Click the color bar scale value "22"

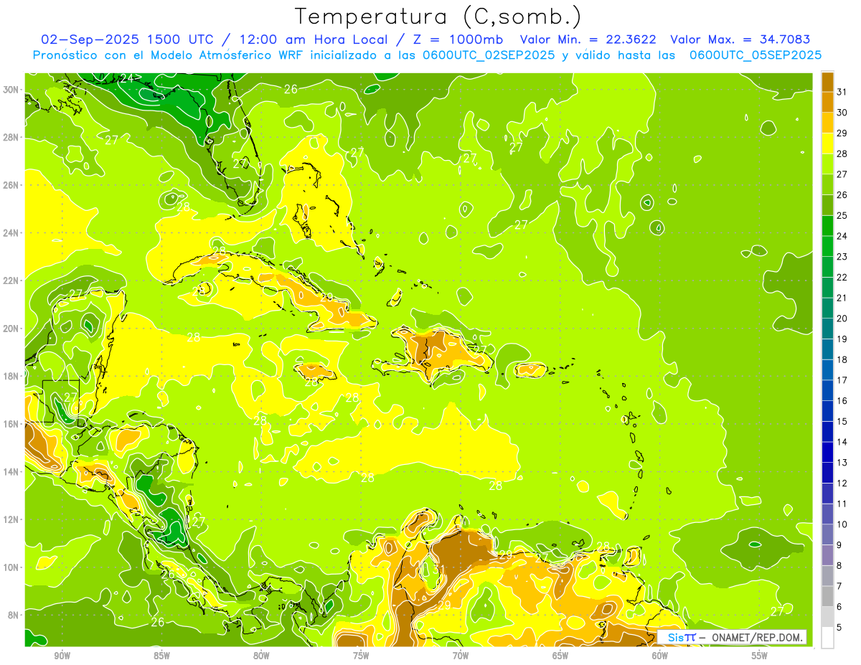842,277
